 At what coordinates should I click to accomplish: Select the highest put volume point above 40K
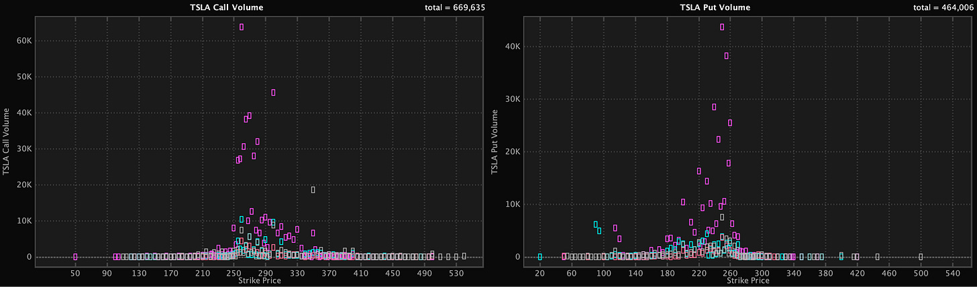tap(722, 27)
